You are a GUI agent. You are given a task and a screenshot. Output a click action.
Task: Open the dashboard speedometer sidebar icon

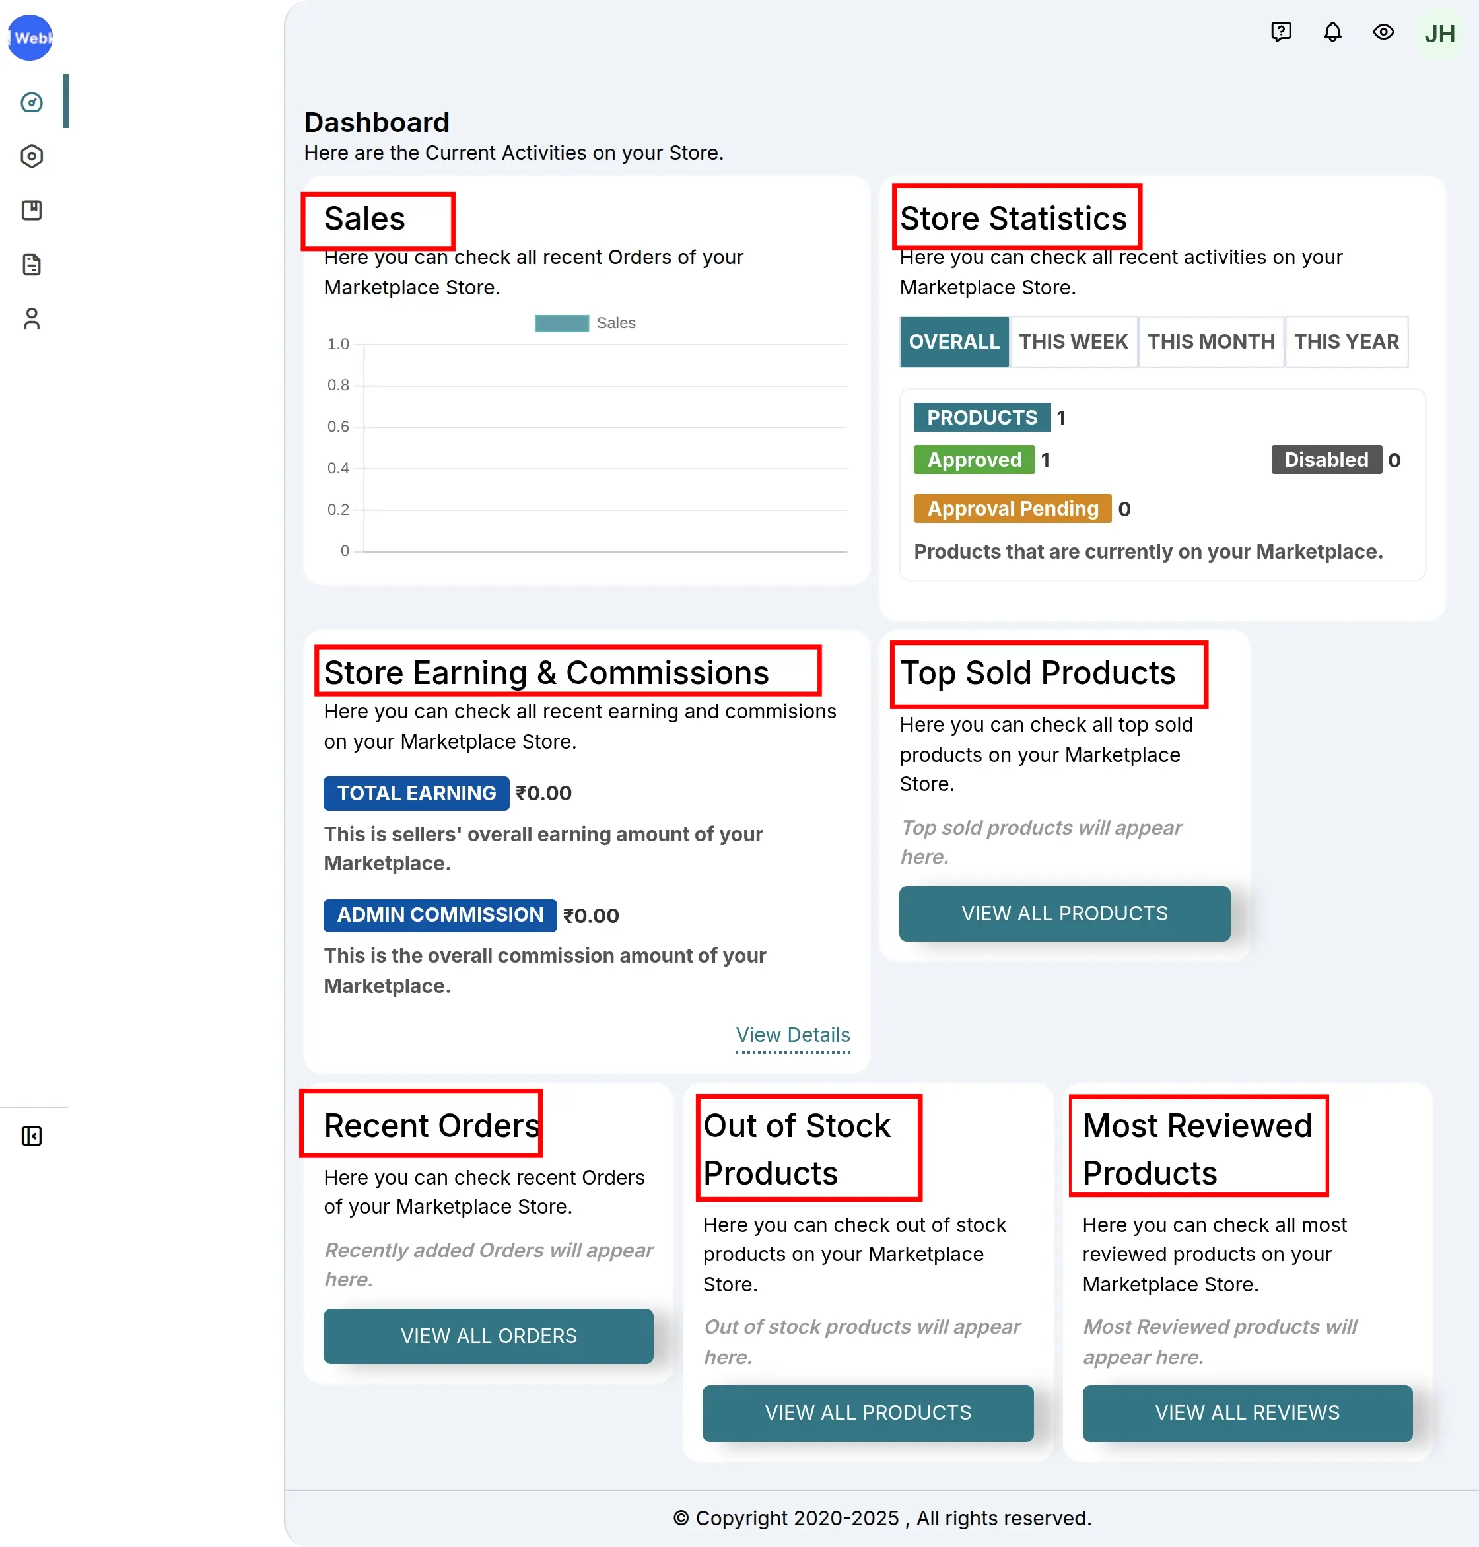[32, 102]
